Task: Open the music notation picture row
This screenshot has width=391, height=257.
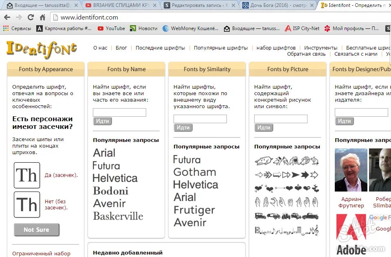Action: 287,230
